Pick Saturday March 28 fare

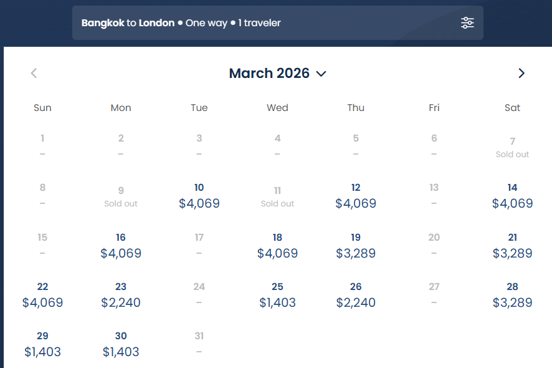click(x=513, y=296)
